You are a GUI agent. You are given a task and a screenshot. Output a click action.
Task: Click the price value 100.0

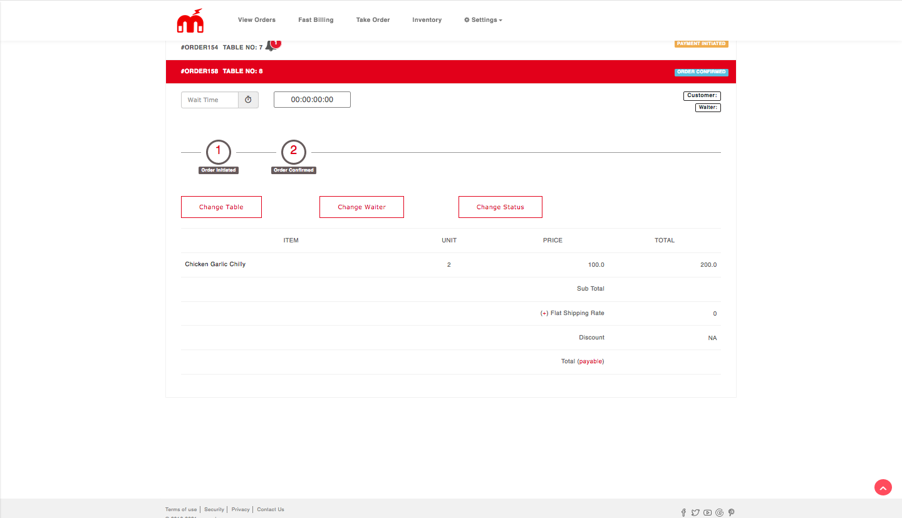coord(596,265)
